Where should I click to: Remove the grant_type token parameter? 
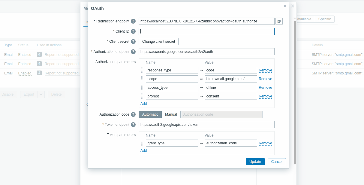coord(265,143)
